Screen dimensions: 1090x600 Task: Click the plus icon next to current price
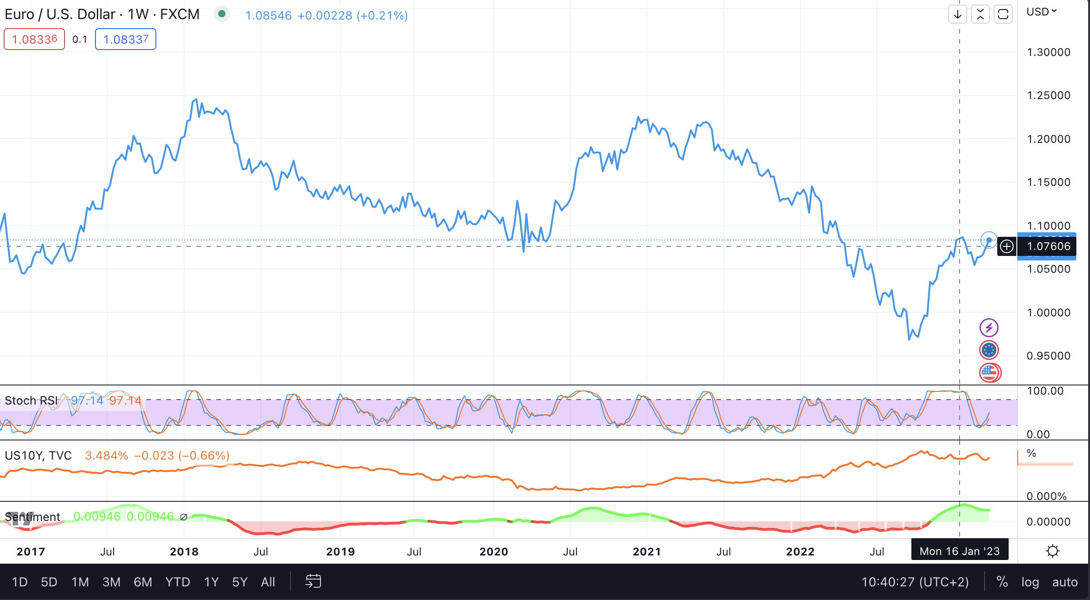click(1006, 246)
